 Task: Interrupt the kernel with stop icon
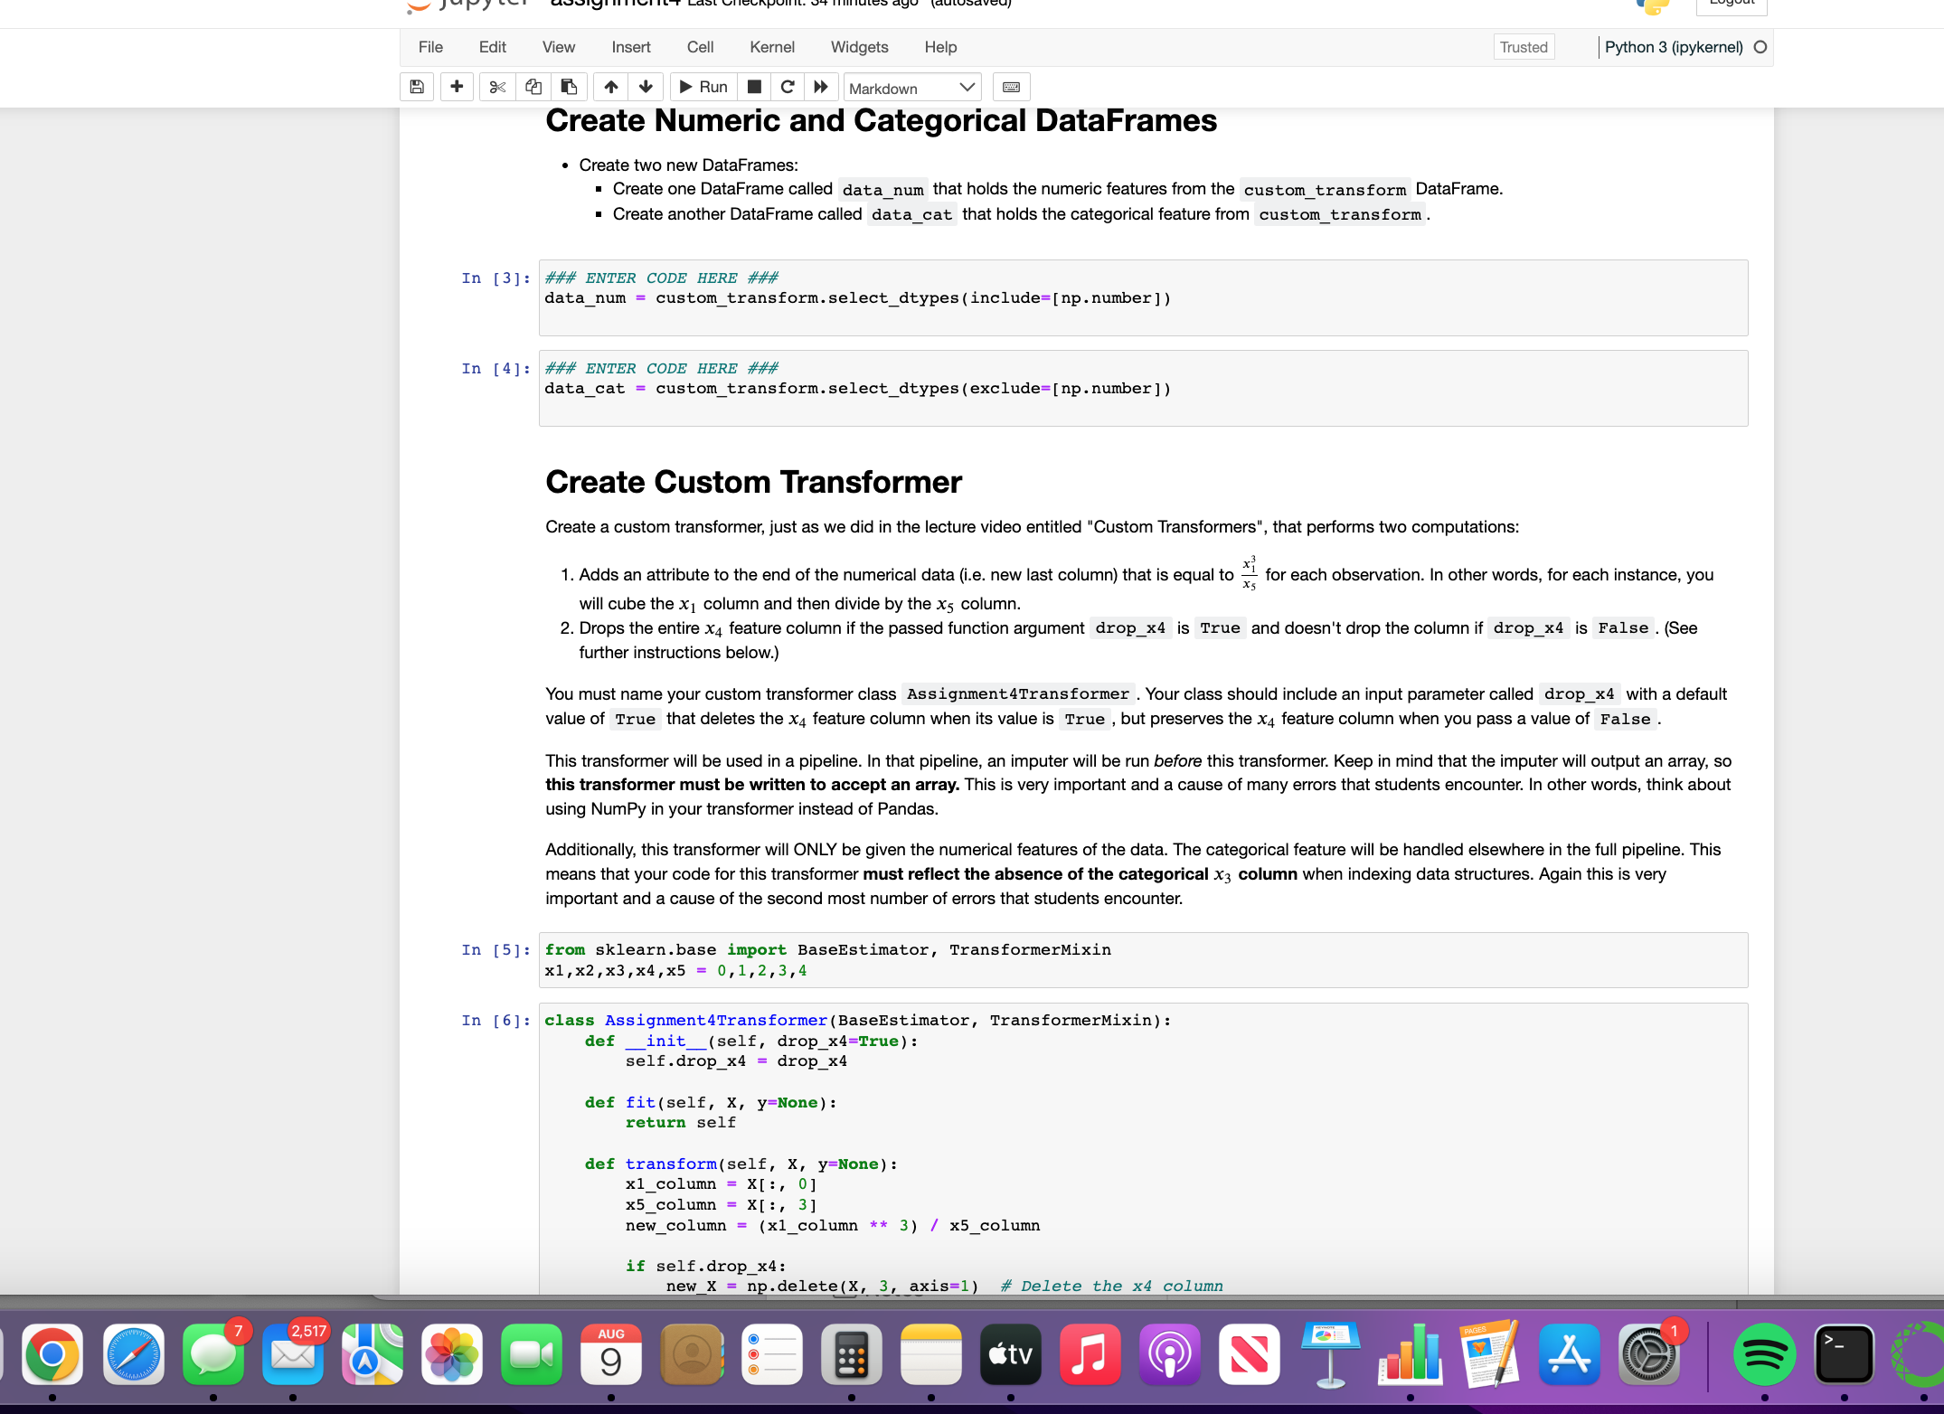[755, 87]
